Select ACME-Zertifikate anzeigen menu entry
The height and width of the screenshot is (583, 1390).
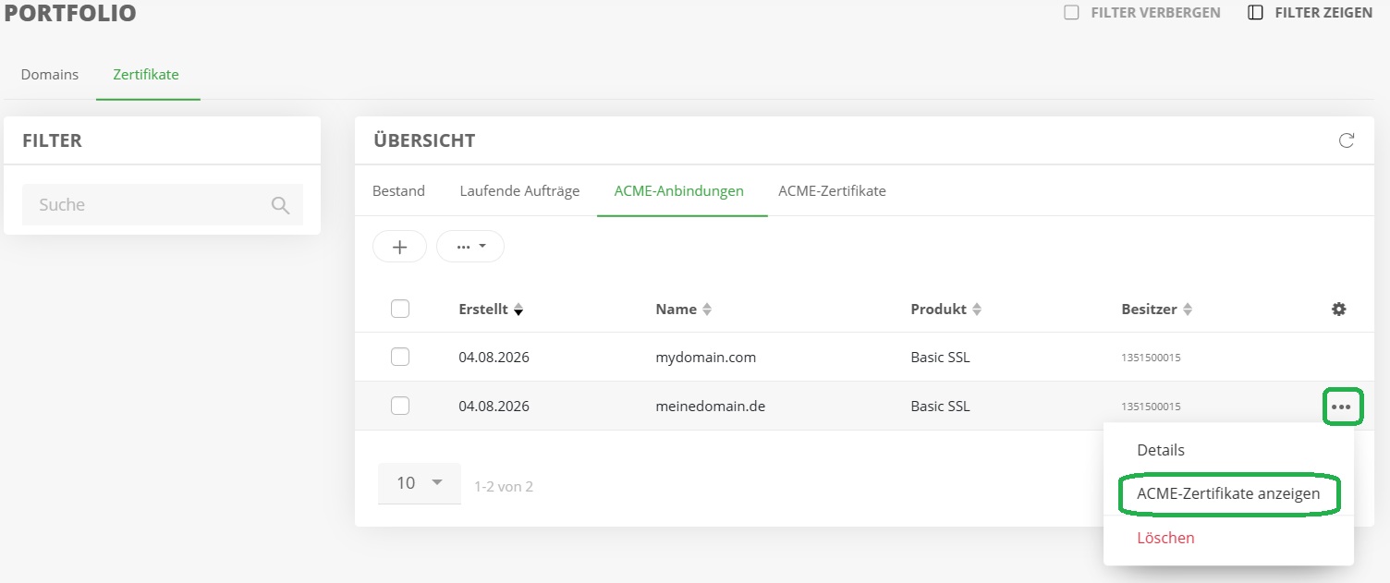(1228, 494)
